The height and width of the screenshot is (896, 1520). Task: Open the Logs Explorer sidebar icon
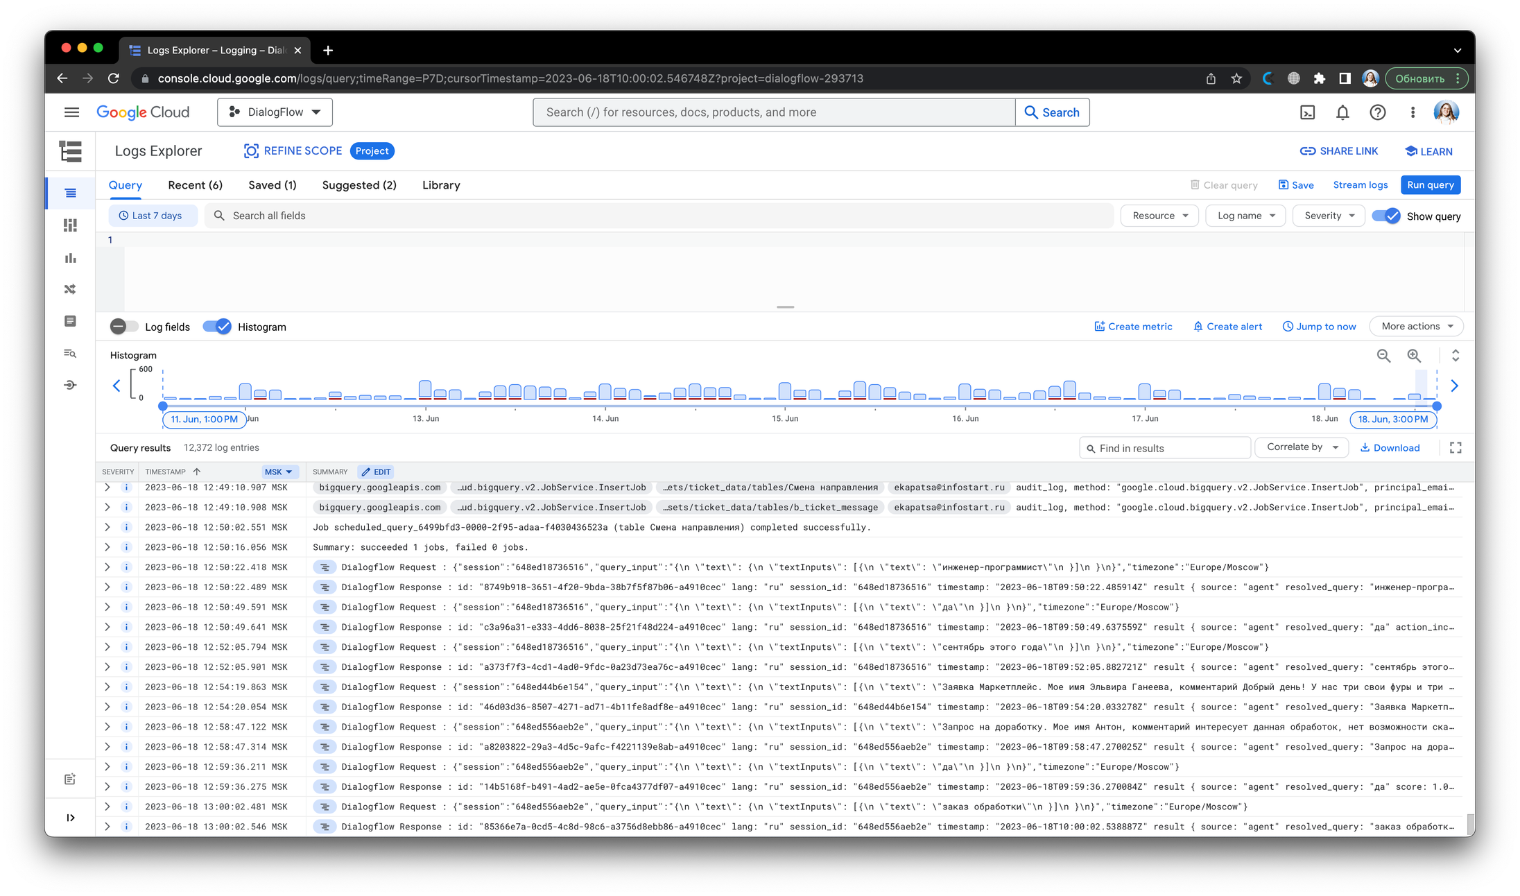(71, 193)
